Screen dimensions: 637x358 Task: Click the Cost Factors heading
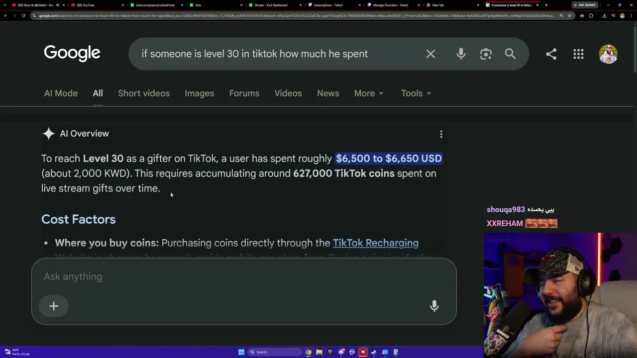click(79, 219)
